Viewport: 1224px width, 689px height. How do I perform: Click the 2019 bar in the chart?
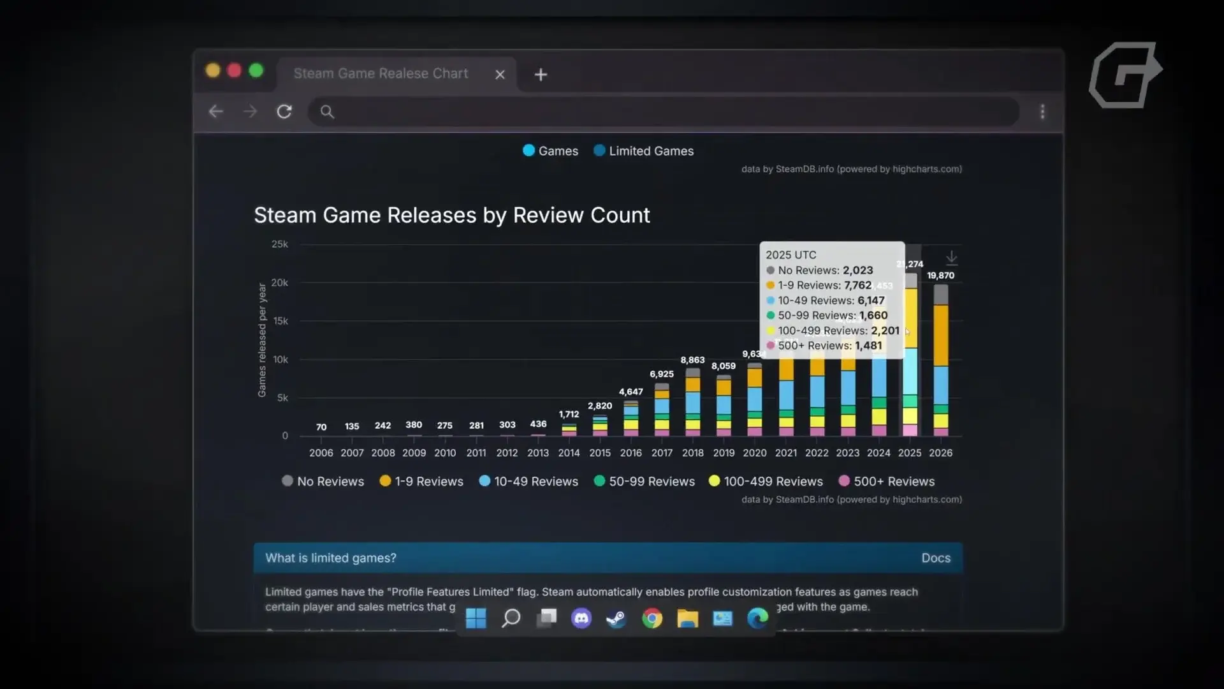coord(724,406)
